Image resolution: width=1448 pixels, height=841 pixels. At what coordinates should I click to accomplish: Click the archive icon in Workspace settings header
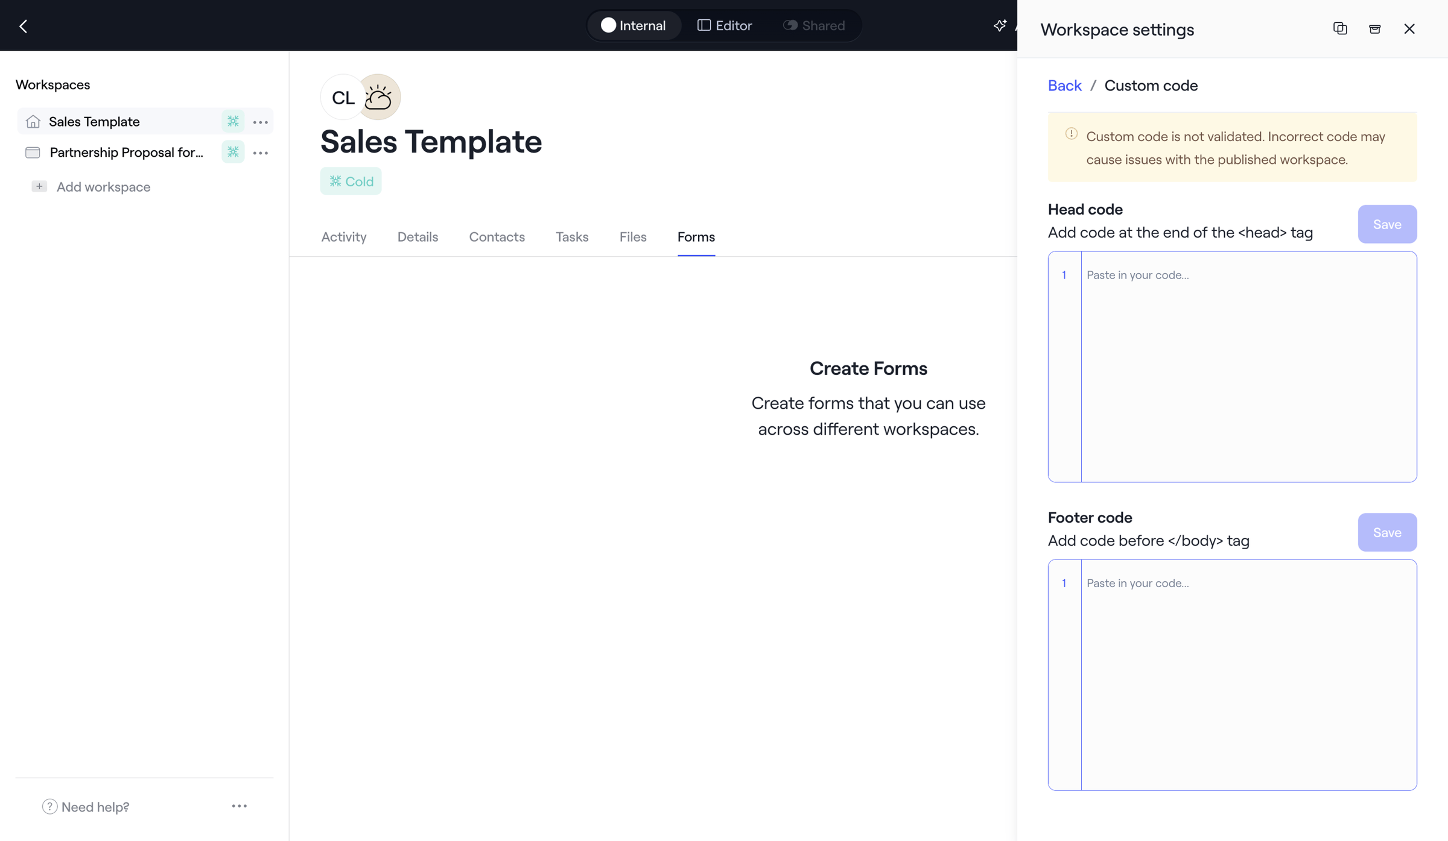(1375, 28)
